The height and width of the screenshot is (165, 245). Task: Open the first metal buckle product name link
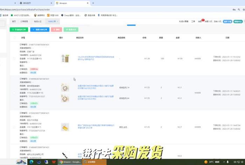[96, 87]
